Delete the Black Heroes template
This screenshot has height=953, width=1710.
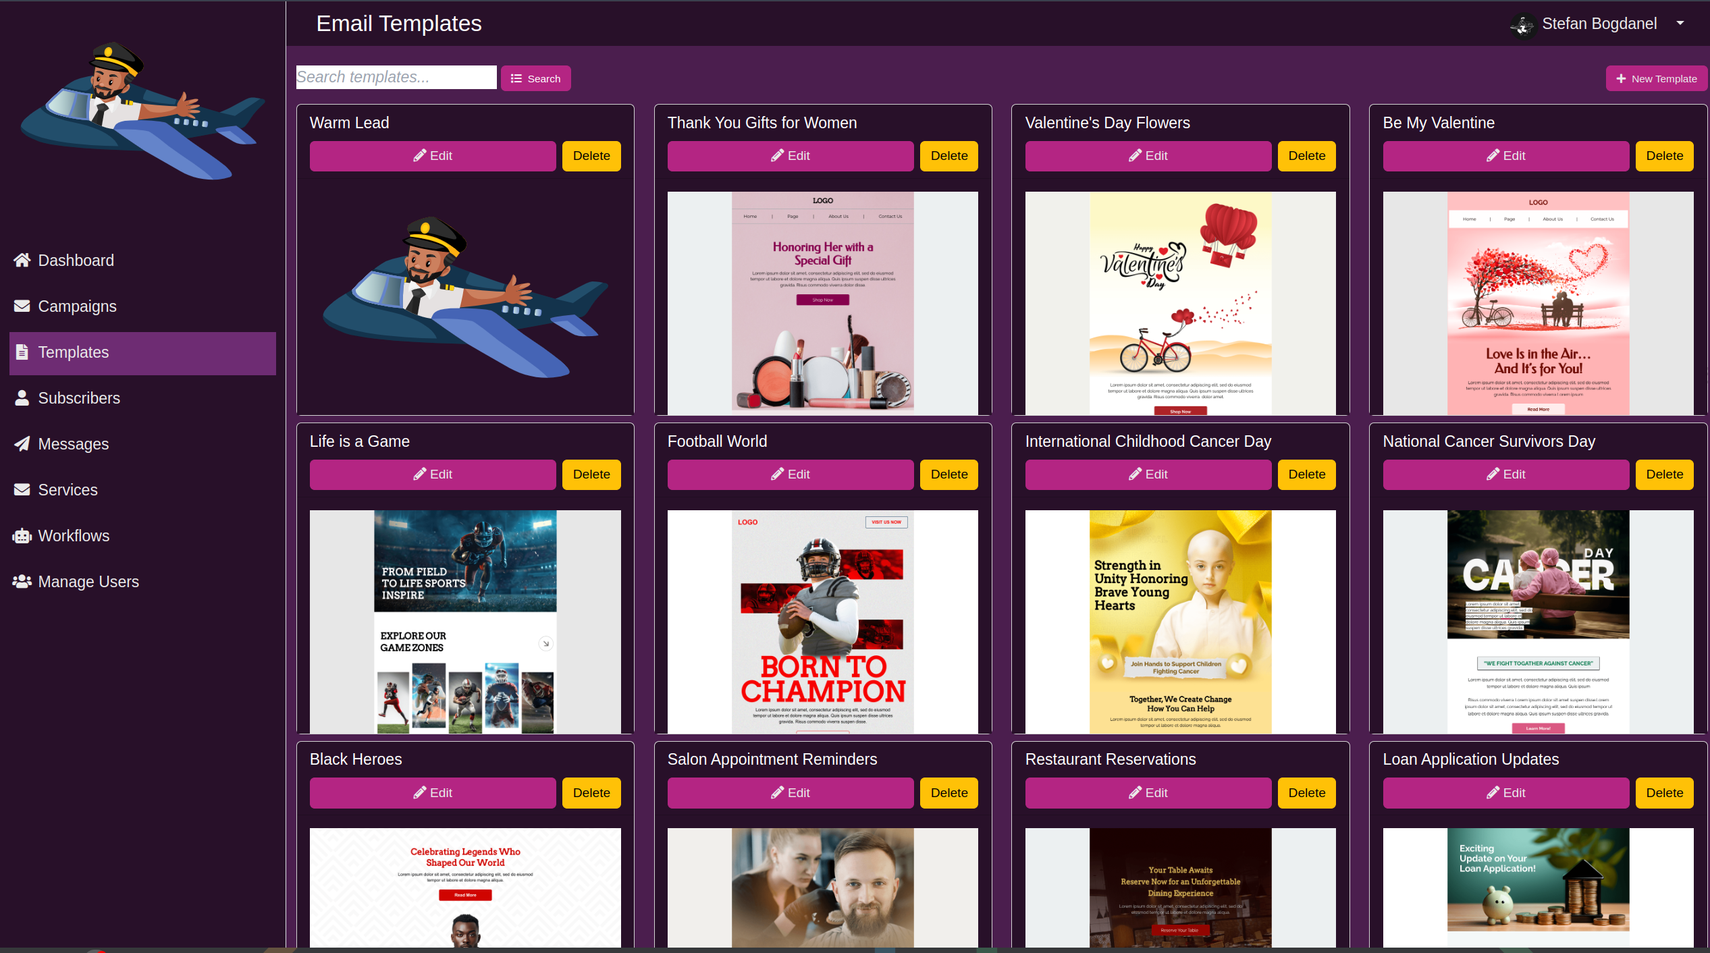pos(591,793)
